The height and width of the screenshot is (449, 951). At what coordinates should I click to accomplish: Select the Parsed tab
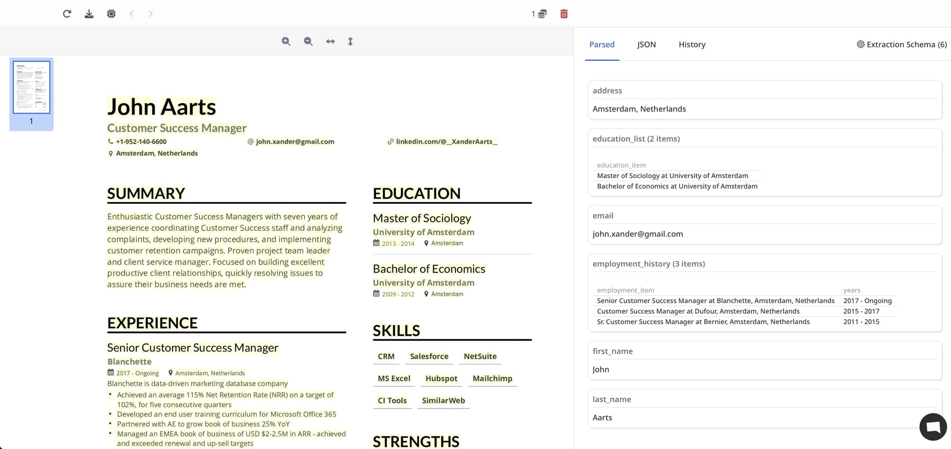pos(602,45)
